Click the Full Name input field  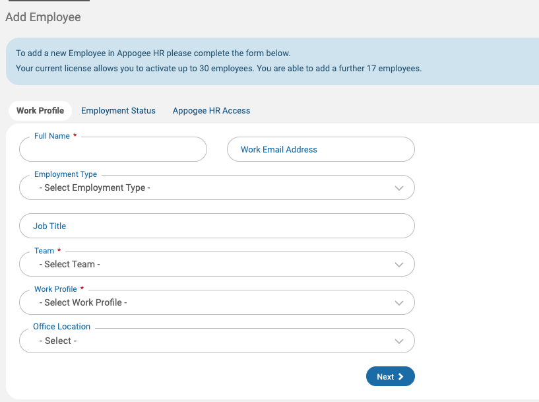(x=112, y=149)
